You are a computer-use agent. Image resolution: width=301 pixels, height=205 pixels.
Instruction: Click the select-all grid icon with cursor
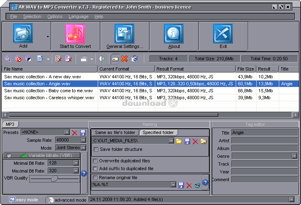(x=8, y=59)
